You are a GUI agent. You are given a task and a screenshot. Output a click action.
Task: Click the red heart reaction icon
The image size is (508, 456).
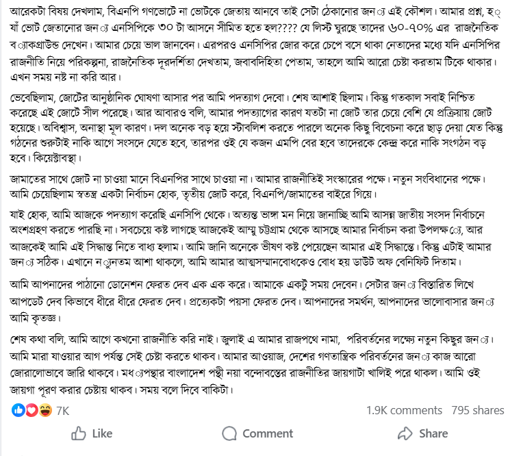31,410
